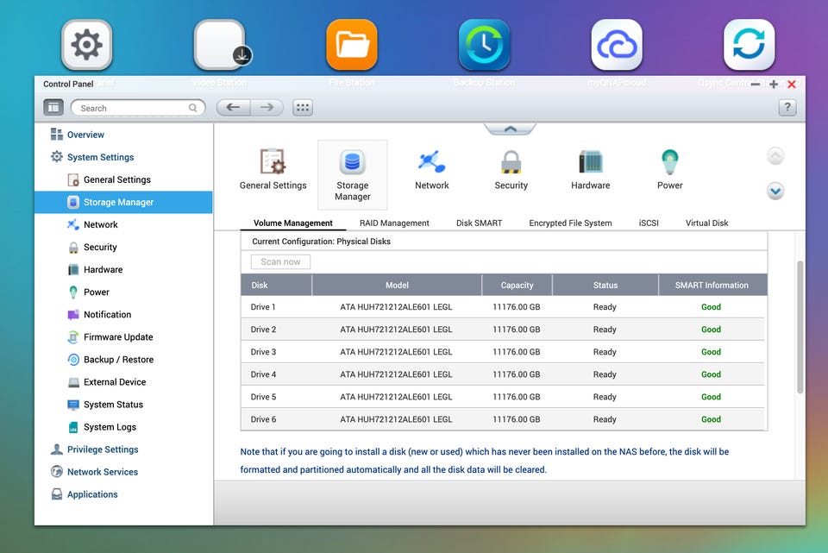Screen dimensions: 828x553
Task: Go back with the left arrow button
Action: (233, 108)
